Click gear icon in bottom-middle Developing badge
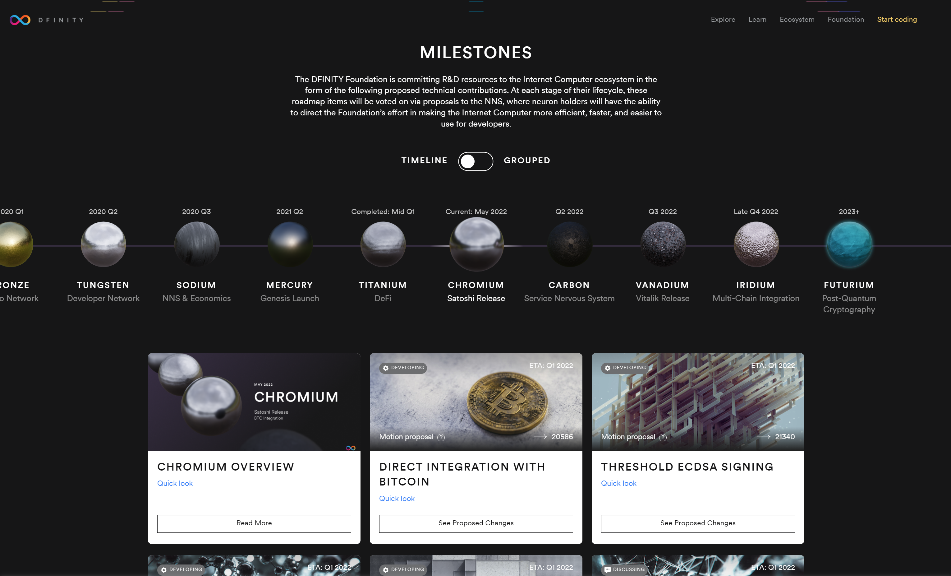The height and width of the screenshot is (576, 951). click(386, 570)
